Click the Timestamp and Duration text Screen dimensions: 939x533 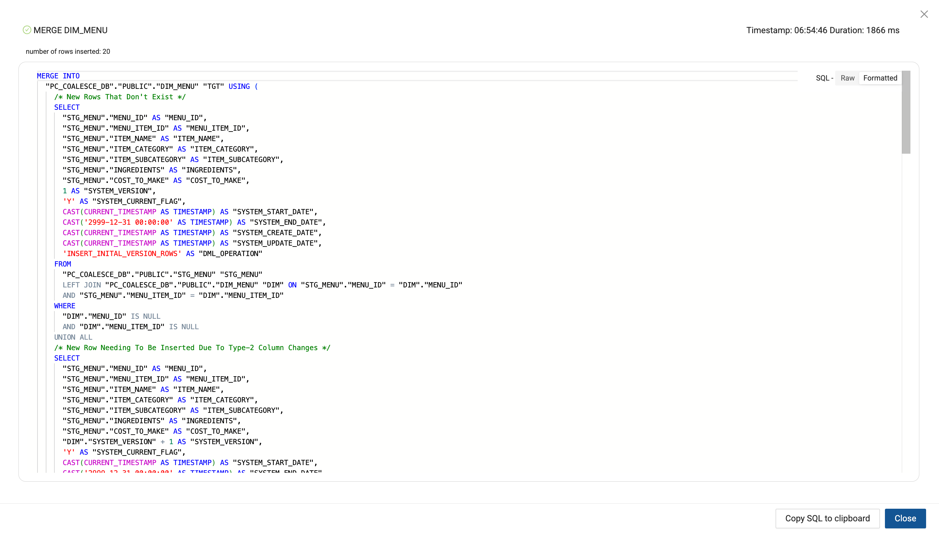tap(822, 30)
